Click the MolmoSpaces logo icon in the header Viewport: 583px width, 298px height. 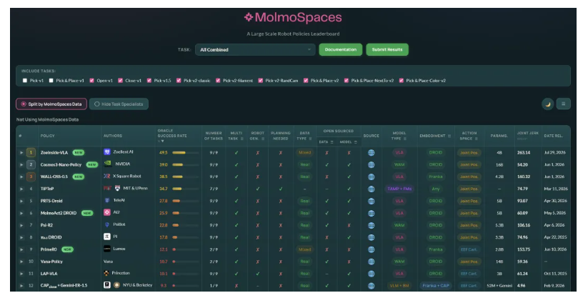249,16
